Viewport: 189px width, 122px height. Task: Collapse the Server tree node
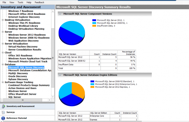3,32
